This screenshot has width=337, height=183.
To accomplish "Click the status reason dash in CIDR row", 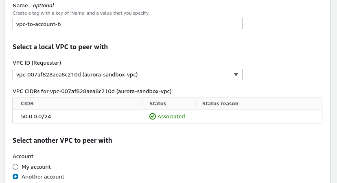I will tap(204, 116).
